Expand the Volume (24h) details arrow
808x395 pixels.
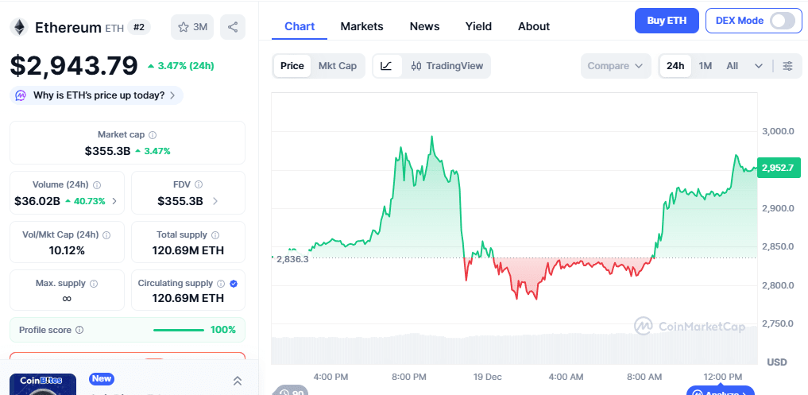114,201
